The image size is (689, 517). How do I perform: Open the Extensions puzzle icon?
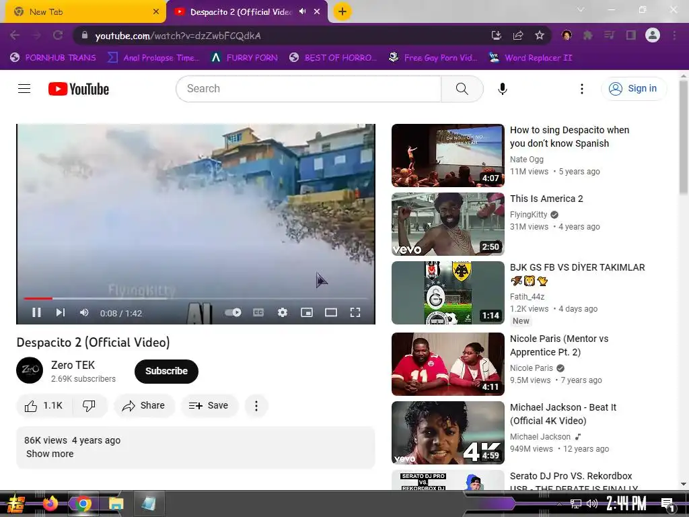pyautogui.click(x=587, y=35)
